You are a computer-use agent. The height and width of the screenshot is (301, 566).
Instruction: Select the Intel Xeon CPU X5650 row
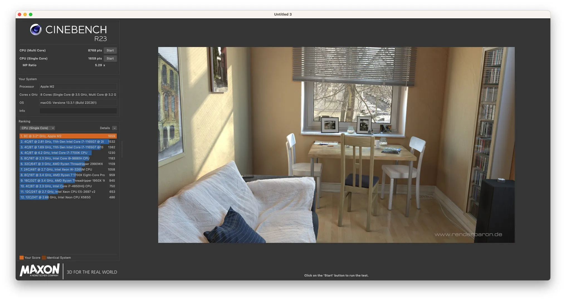pyautogui.click(x=68, y=197)
